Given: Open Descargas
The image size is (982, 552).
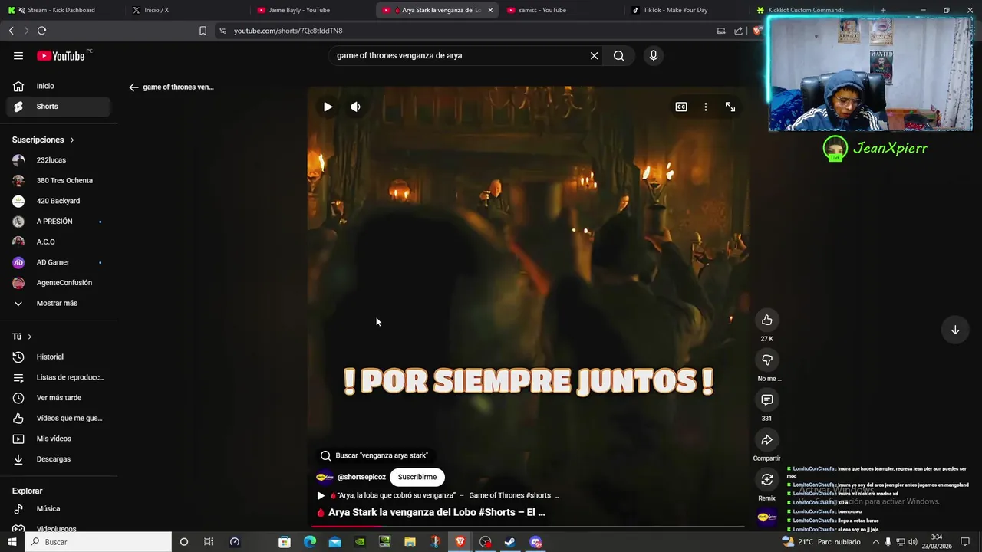Looking at the screenshot, I should pyautogui.click(x=58, y=459).
